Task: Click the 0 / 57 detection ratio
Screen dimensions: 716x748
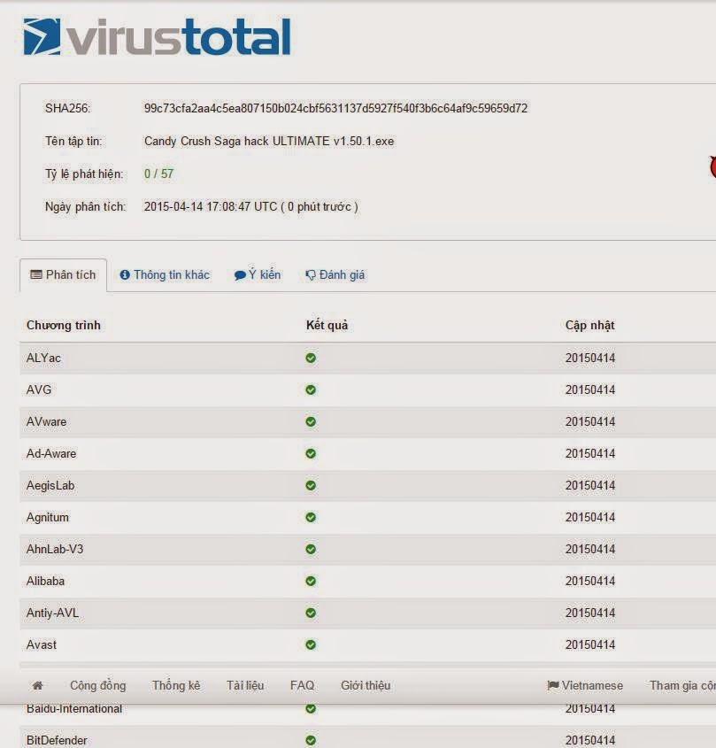Action: tap(158, 174)
